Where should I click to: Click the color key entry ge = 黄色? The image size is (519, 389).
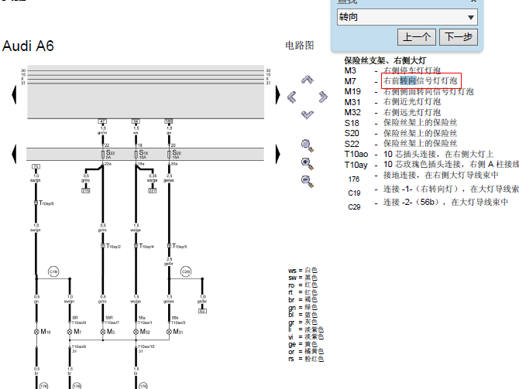[303, 344]
